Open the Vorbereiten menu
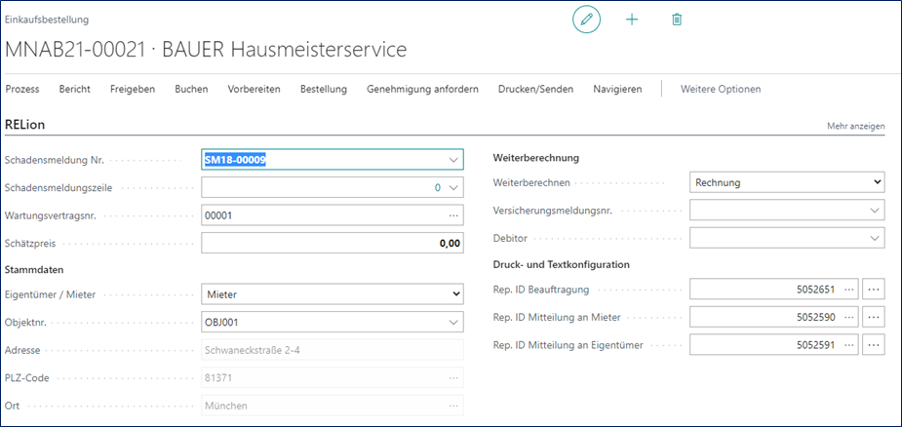The width and height of the screenshot is (902, 427). point(255,89)
